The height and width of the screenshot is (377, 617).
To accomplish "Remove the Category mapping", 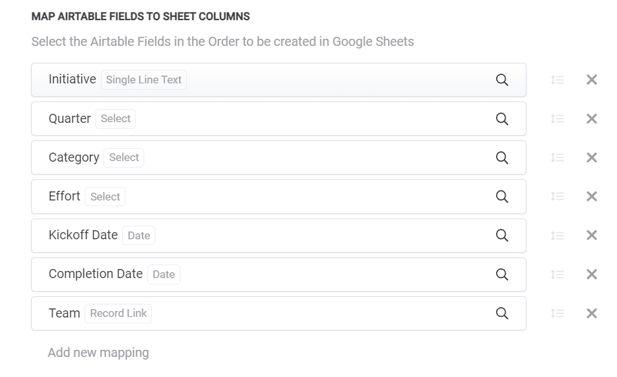I will coord(591,157).
